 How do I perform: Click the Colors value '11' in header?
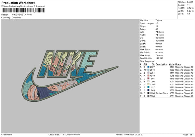click(x=188, y=5)
